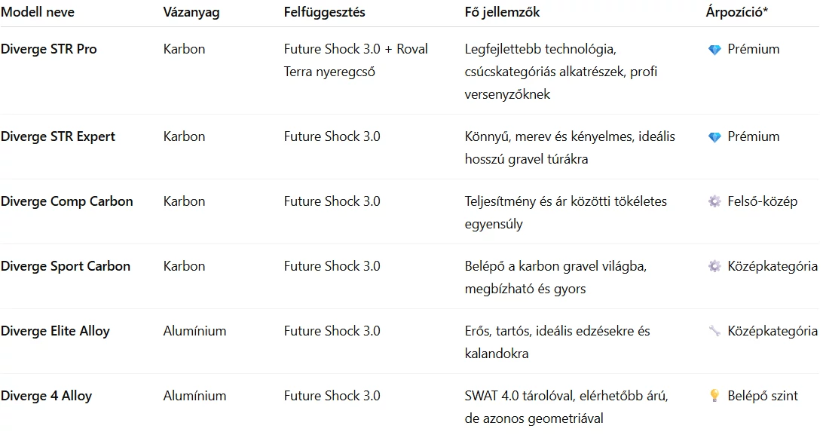Click the gear icon beside Felső-közép
826x435 pixels.
[714, 202]
